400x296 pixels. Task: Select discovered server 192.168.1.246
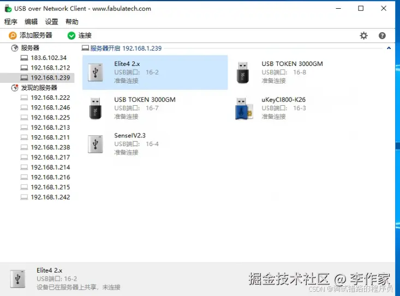pos(50,107)
